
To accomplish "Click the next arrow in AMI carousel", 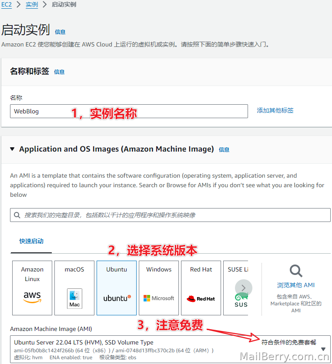I will 244,288.
